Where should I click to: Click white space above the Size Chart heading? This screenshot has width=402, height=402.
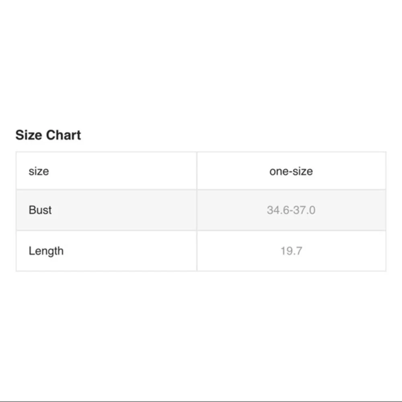pos(201,64)
